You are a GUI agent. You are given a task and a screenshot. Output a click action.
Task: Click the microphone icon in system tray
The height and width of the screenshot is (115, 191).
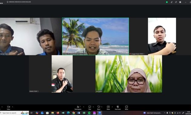click(167, 113)
